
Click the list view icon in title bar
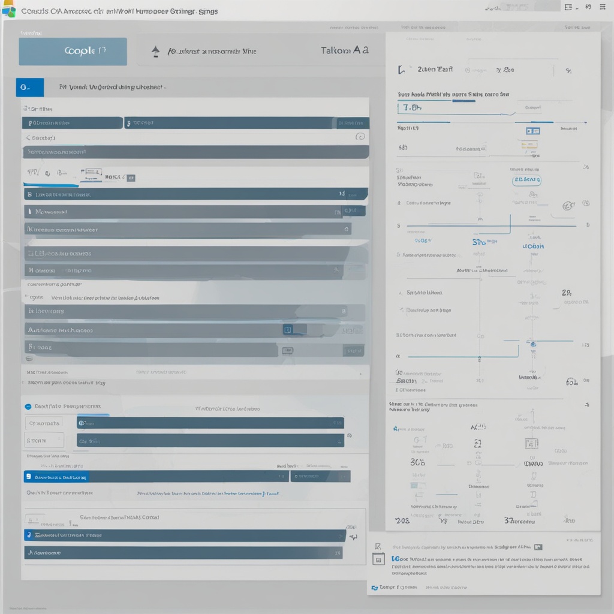[568, 7]
